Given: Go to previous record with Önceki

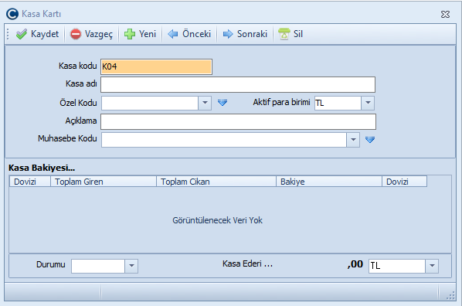Looking at the screenshot, I should pos(189,34).
